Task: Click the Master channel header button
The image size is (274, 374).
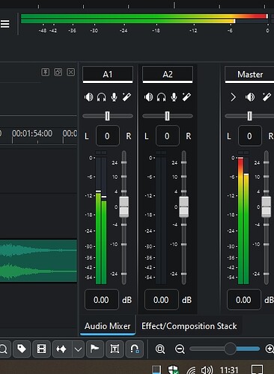Action: click(249, 74)
